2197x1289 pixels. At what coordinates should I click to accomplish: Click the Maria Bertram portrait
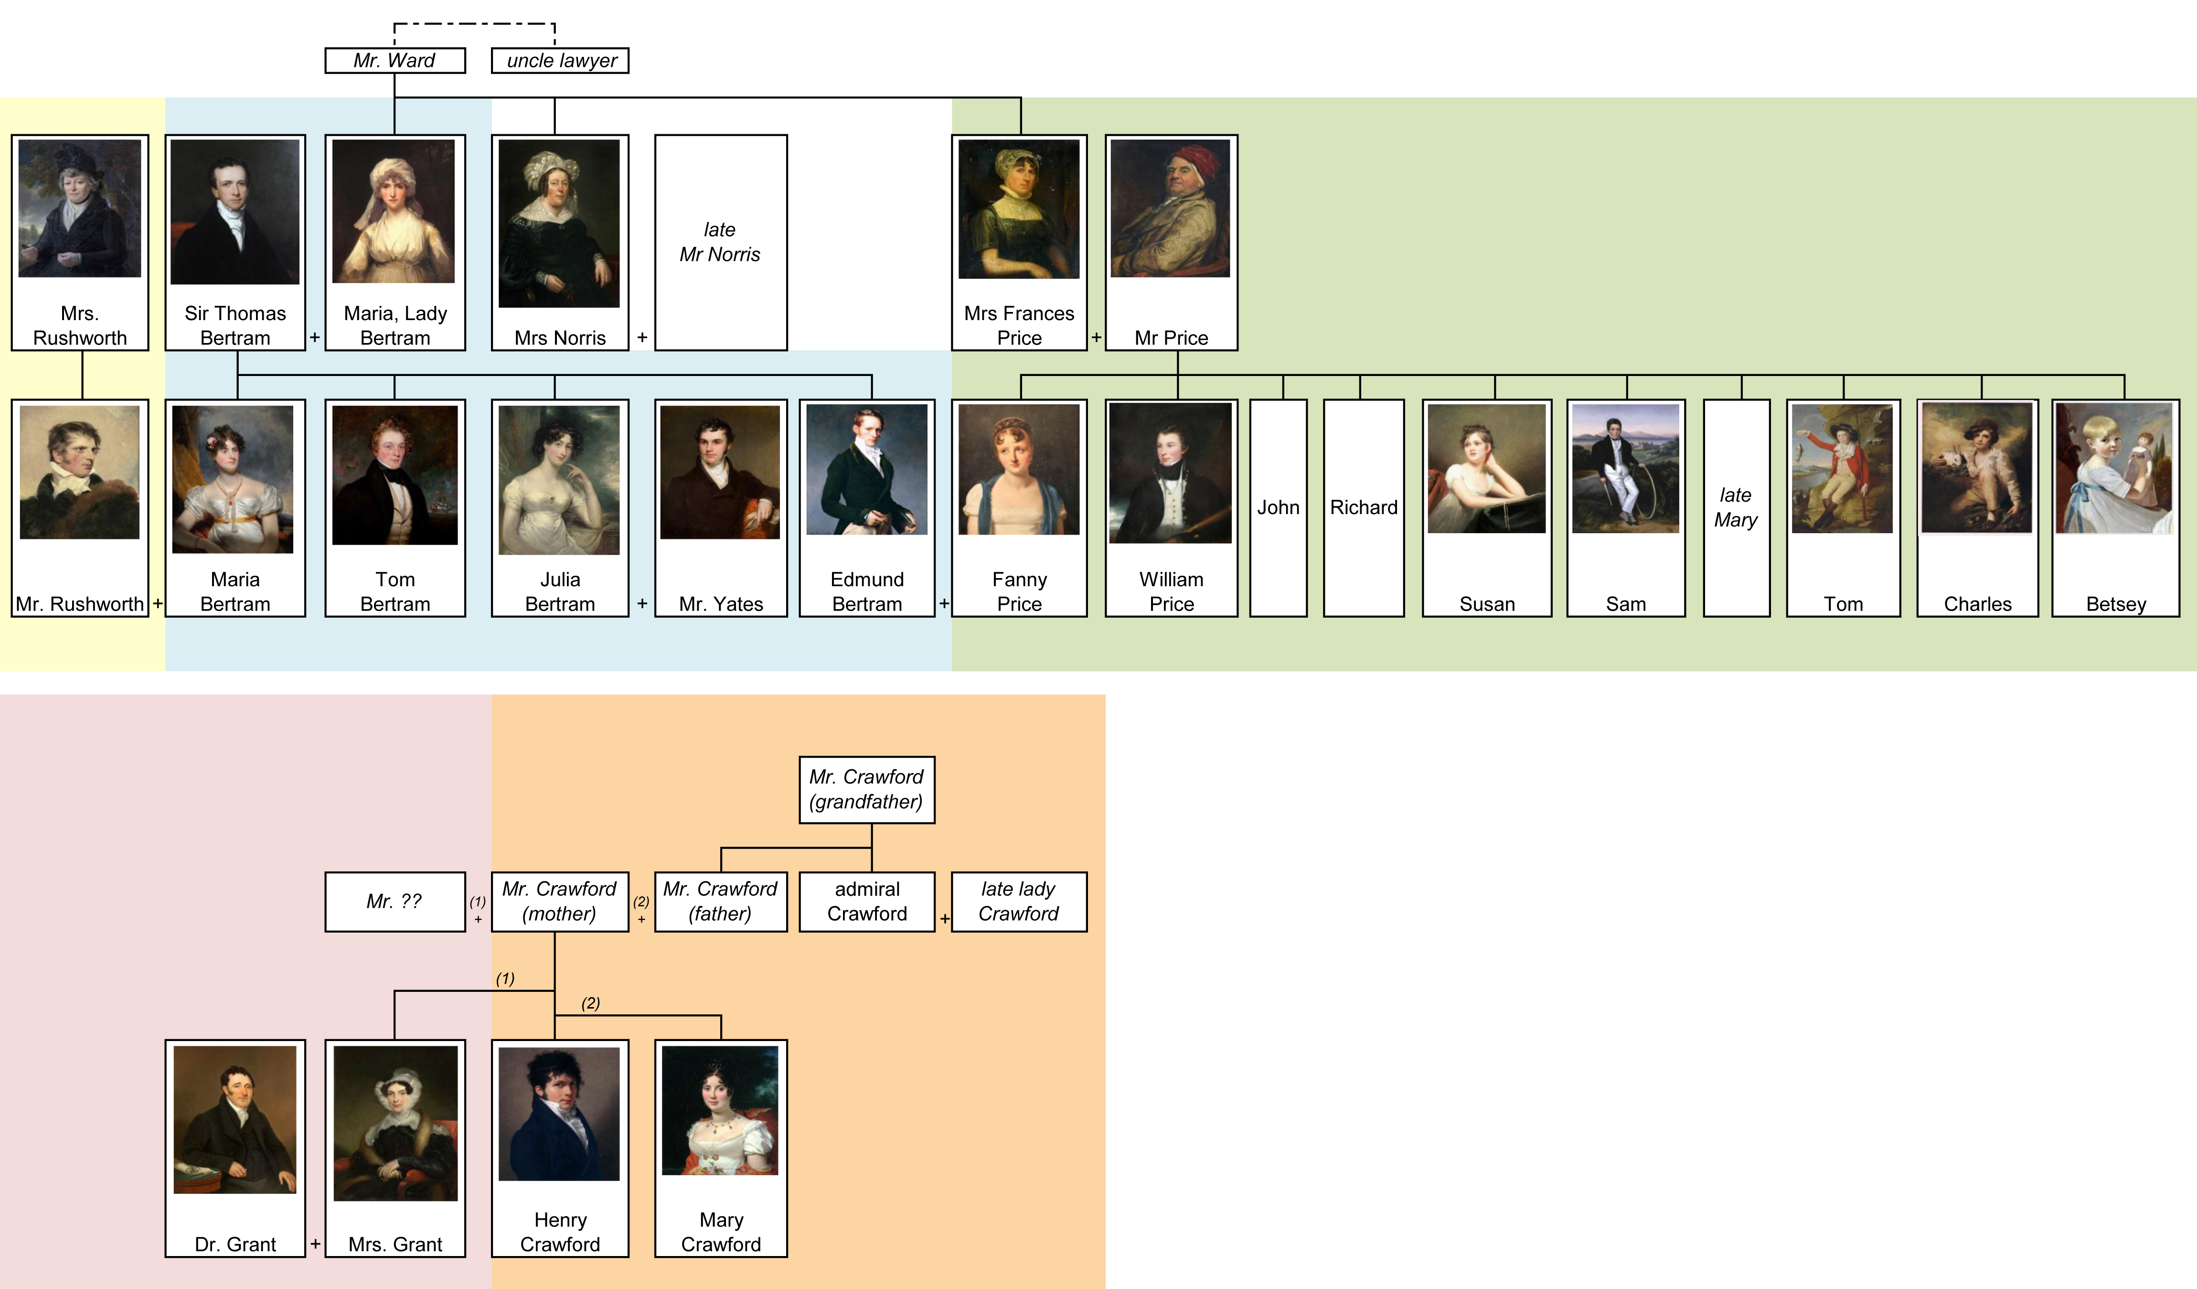[x=233, y=479]
